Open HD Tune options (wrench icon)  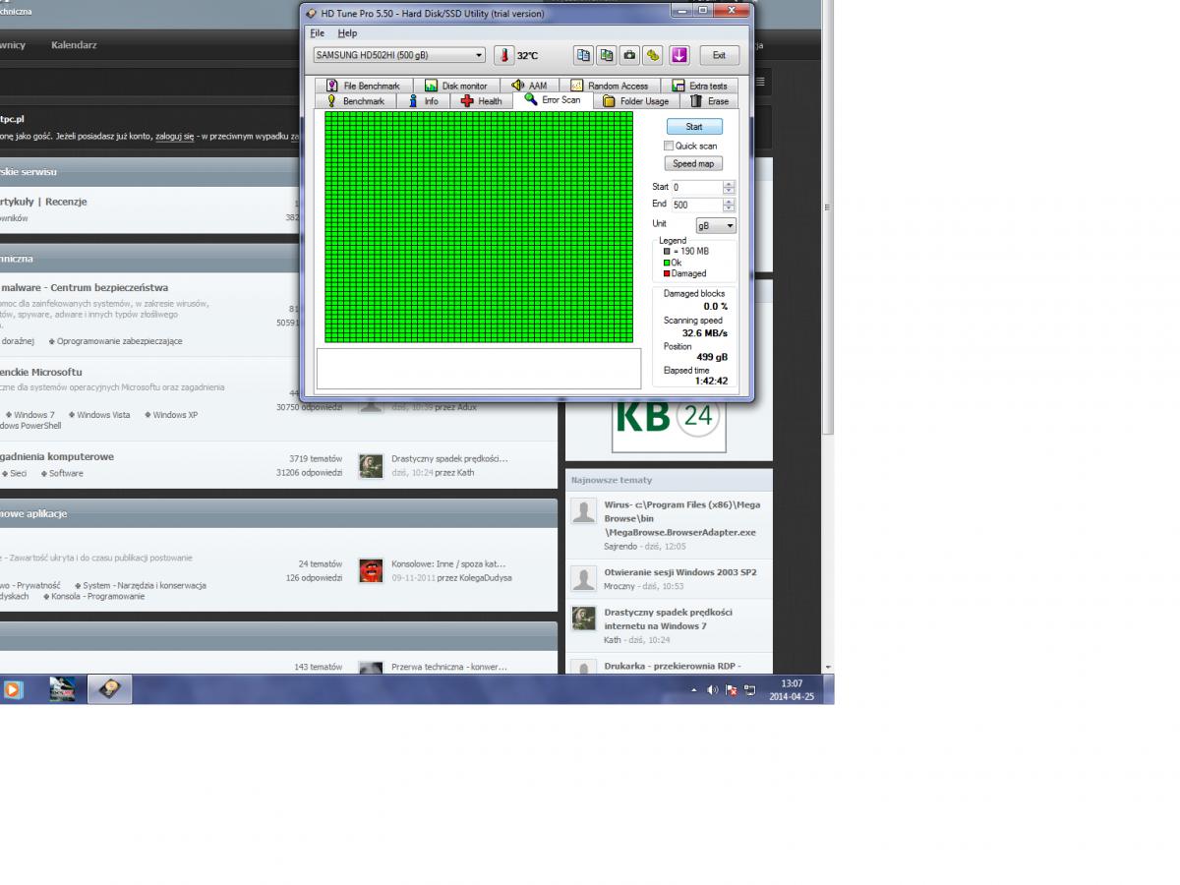653,55
